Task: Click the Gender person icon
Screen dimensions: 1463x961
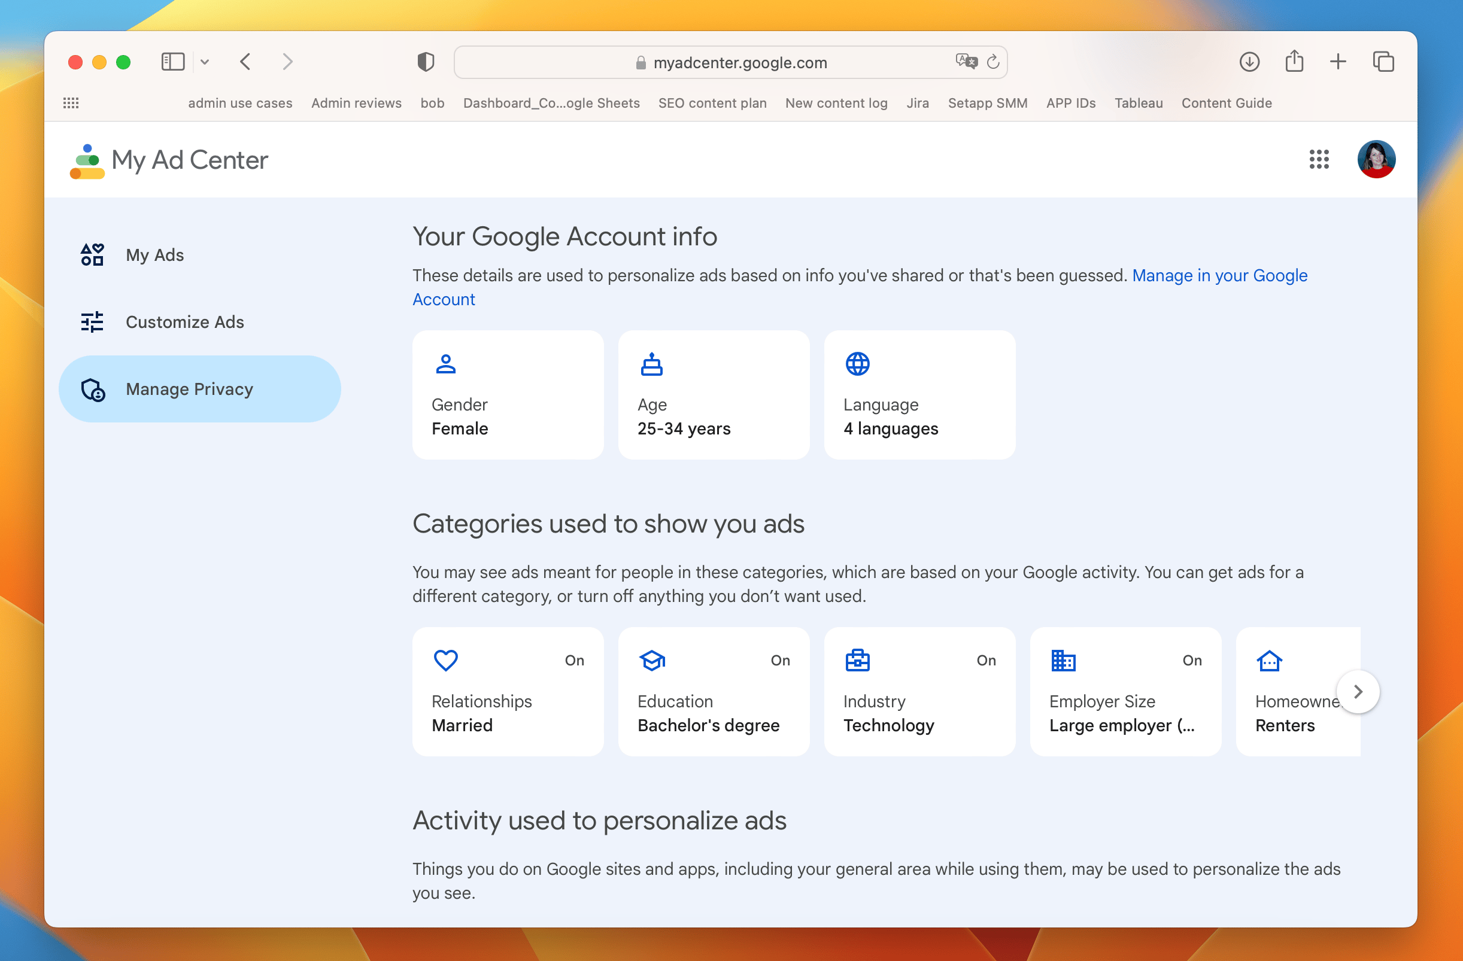Action: click(445, 364)
